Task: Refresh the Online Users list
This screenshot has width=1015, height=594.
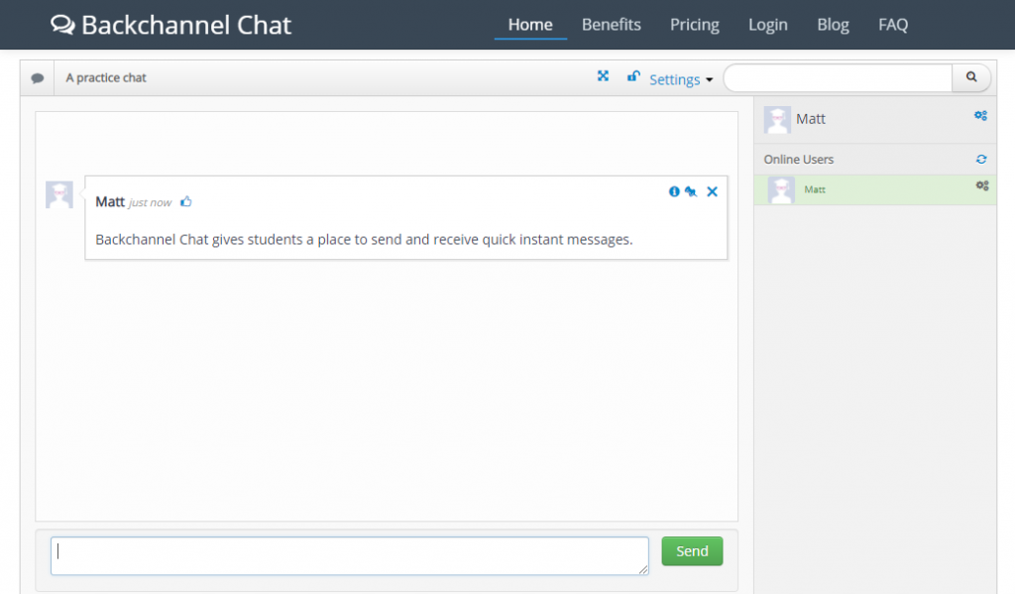Action: 981,159
